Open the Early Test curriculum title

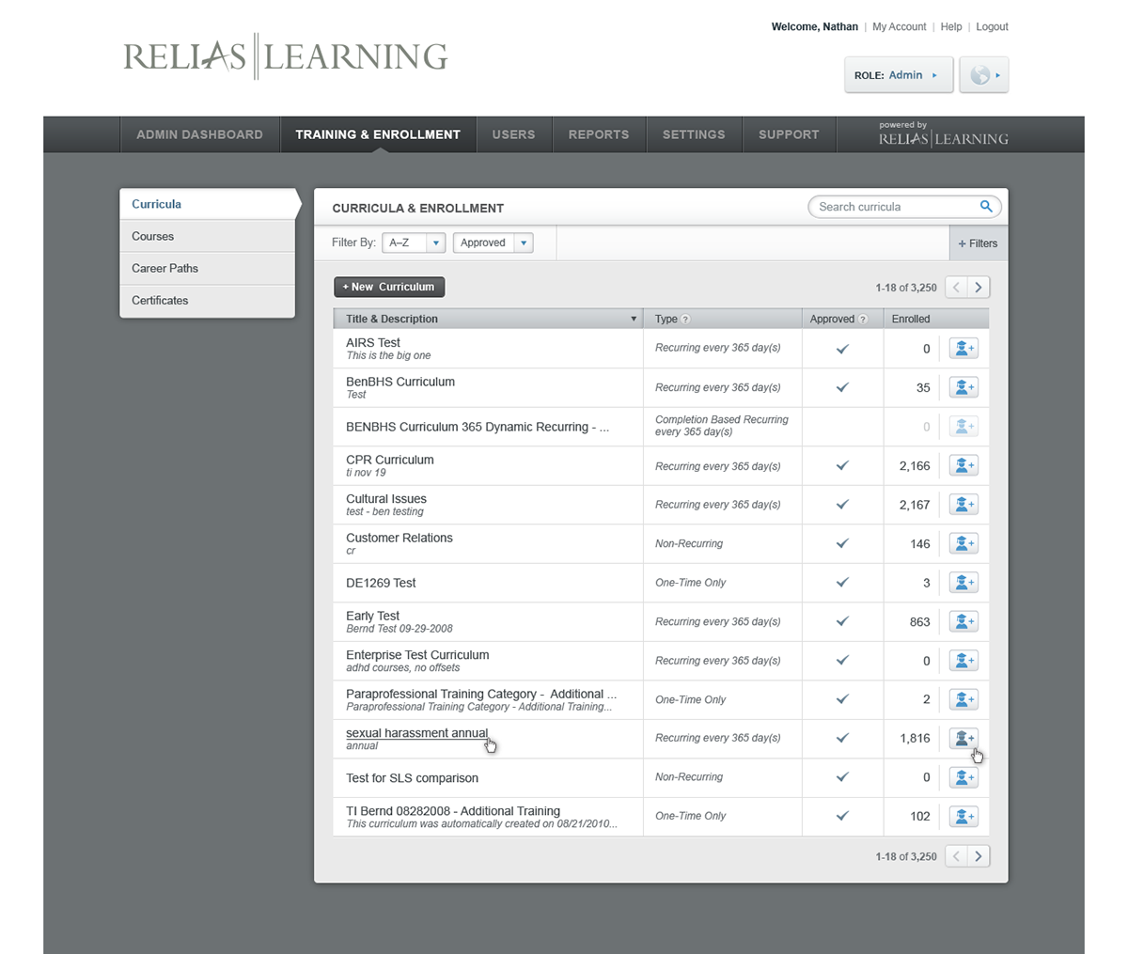[372, 616]
